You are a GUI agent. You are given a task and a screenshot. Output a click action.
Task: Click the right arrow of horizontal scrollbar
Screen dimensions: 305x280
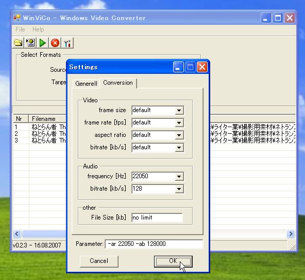pyautogui.click(x=291, y=234)
